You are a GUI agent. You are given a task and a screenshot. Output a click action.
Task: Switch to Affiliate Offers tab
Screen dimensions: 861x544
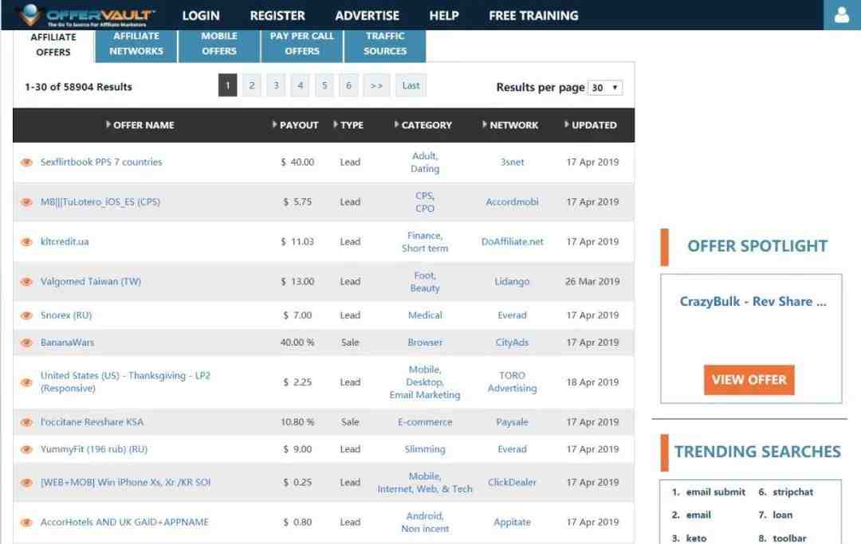[x=53, y=45]
